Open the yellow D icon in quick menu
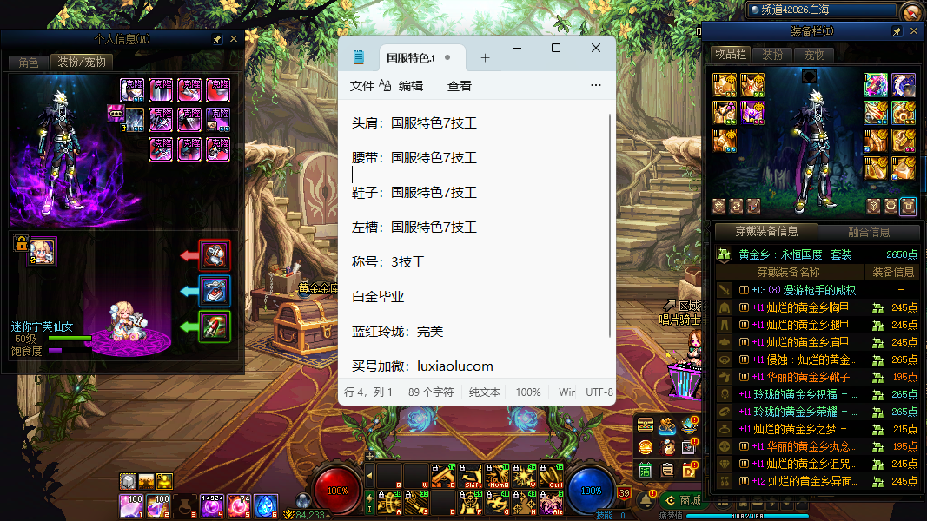927x521 pixels. click(690, 470)
